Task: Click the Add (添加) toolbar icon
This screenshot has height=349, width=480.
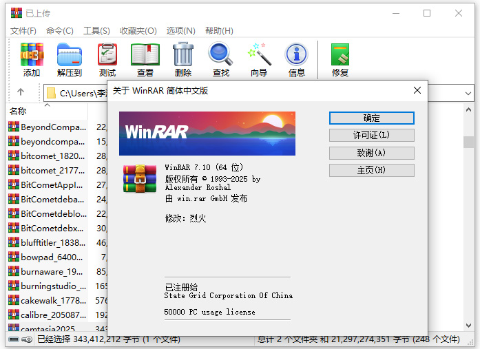Action: coord(32,59)
